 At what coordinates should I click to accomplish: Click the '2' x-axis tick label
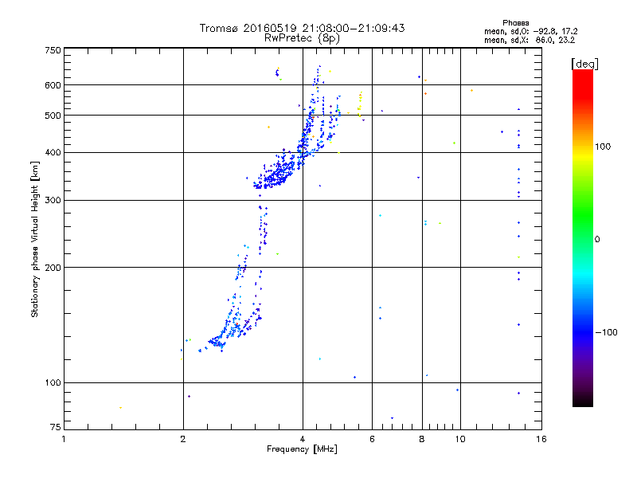(x=183, y=439)
